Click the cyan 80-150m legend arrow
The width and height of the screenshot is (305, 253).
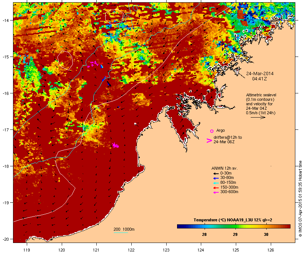pyautogui.click(x=216, y=183)
